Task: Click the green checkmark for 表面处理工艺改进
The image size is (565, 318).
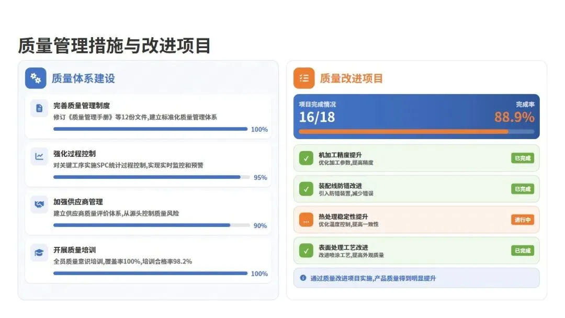Action: [306, 251]
